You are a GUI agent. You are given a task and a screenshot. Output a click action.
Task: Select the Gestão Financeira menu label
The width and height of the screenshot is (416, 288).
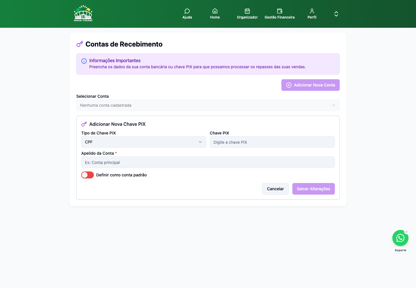(280, 17)
